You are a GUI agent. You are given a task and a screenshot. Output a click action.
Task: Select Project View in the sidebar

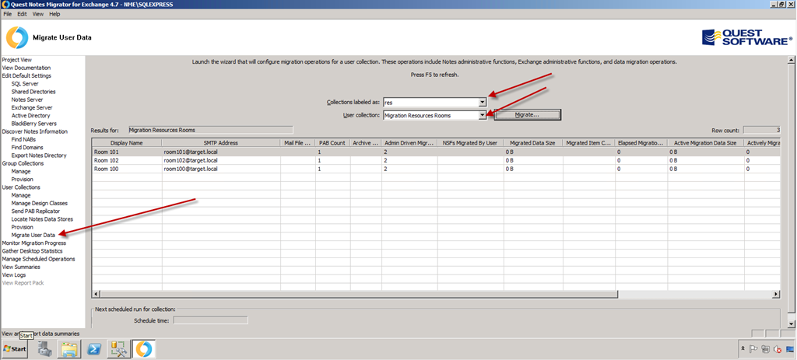pos(17,60)
